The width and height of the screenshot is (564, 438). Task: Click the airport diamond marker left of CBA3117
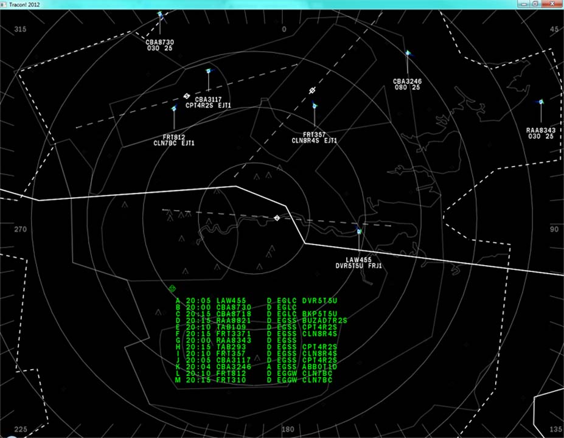(186, 96)
